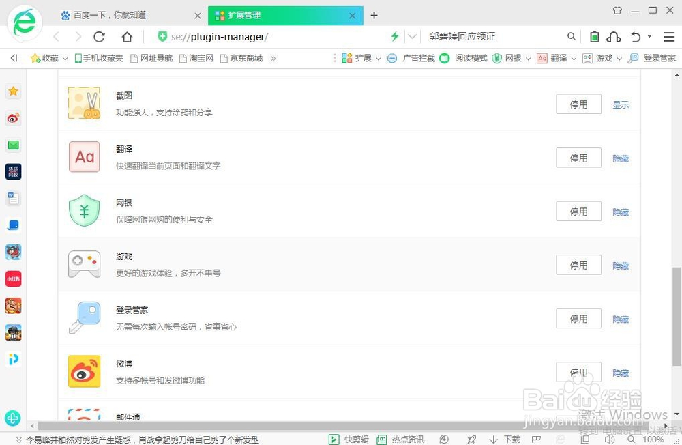The image size is (682, 445).
Task: Disable the 翻译 extension with 停用
Action: tap(578, 158)
